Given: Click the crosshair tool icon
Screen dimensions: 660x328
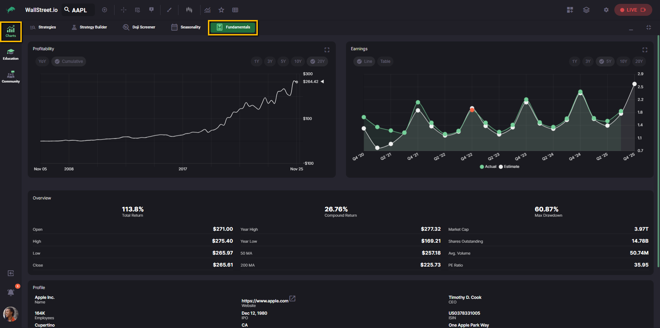Looking at the screenshot, I should pos(124,10).
